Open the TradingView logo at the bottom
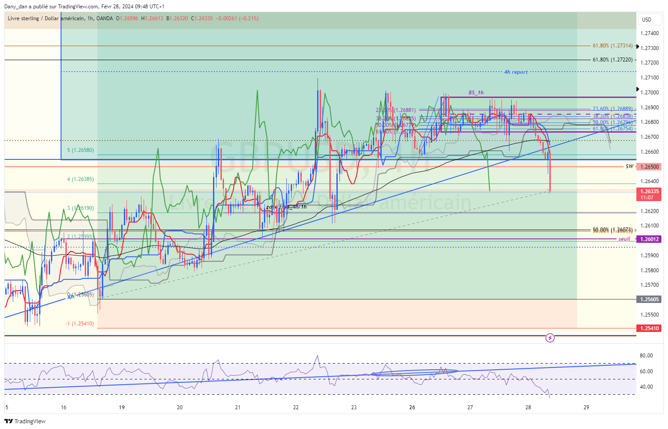668x429 pixels. pos(25,421)
